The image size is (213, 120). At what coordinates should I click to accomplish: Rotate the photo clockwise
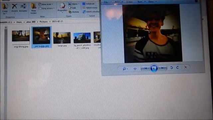[x=177, y=67]
